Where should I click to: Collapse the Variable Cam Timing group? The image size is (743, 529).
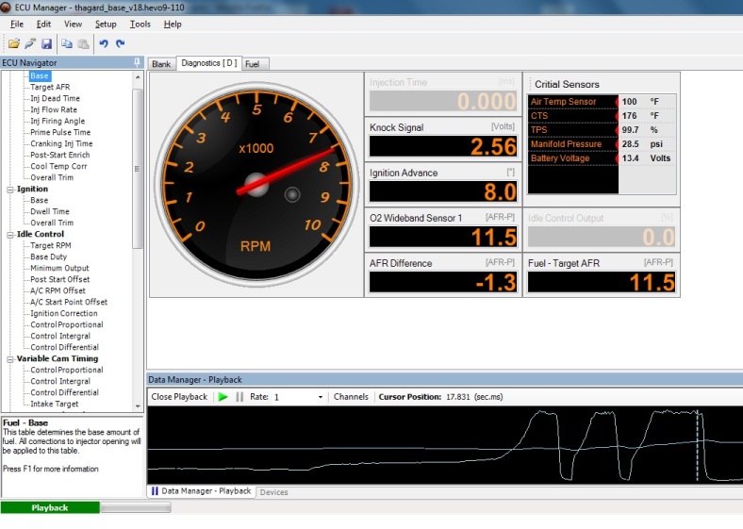pyautogui.click(x=10, y=359)
